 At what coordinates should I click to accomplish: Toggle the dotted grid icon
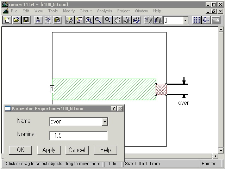click(196, 20)
